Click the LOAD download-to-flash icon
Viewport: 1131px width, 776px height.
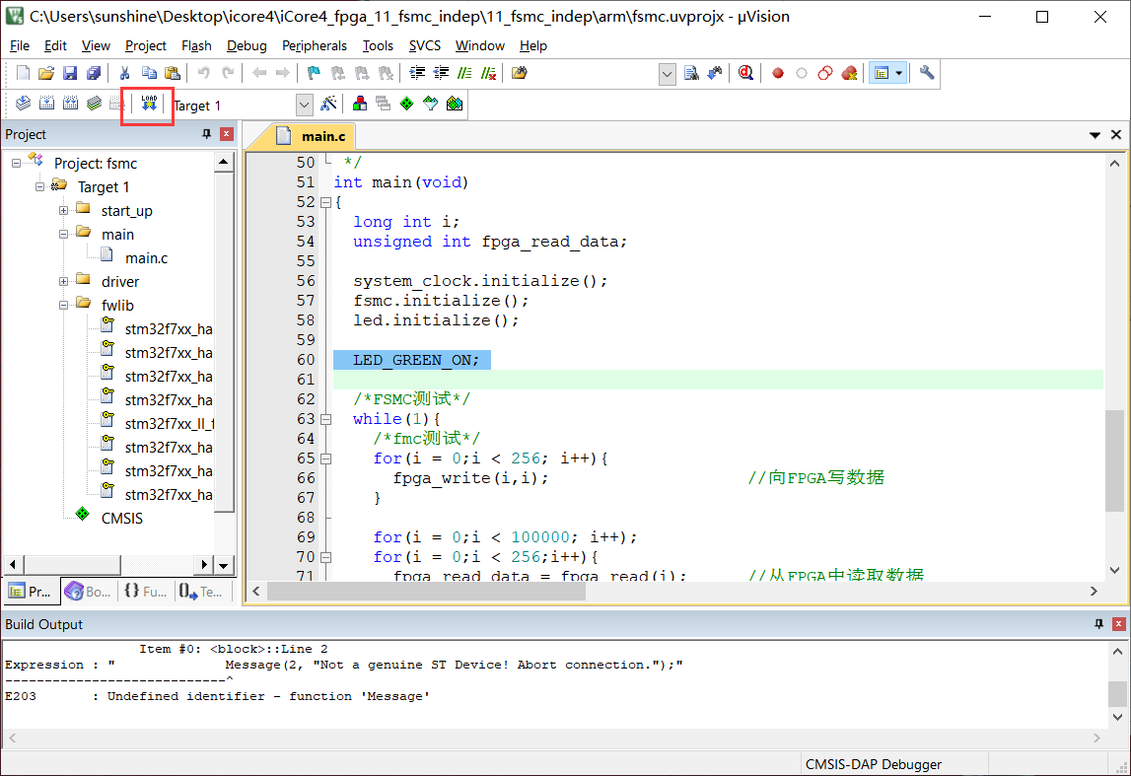coord(149,104)
